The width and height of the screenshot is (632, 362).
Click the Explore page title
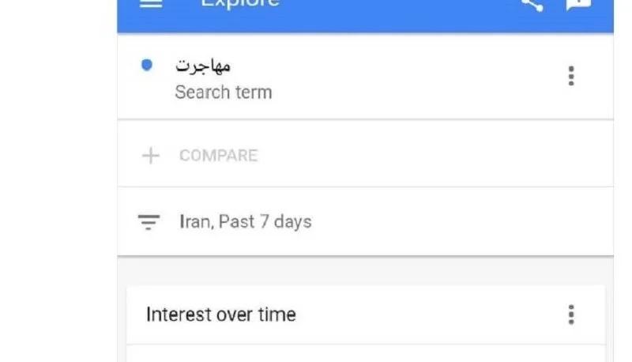click(x=240, y=4)
